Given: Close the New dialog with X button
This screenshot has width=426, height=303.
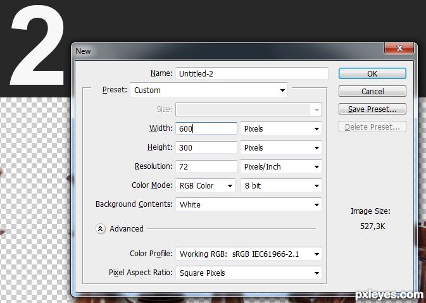Looking at the screenshot, I should click(399, 48).
